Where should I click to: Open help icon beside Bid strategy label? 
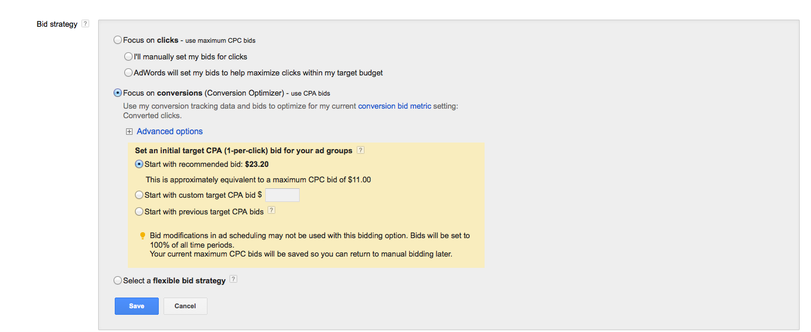pyautogui.click(x=85, y=24)
